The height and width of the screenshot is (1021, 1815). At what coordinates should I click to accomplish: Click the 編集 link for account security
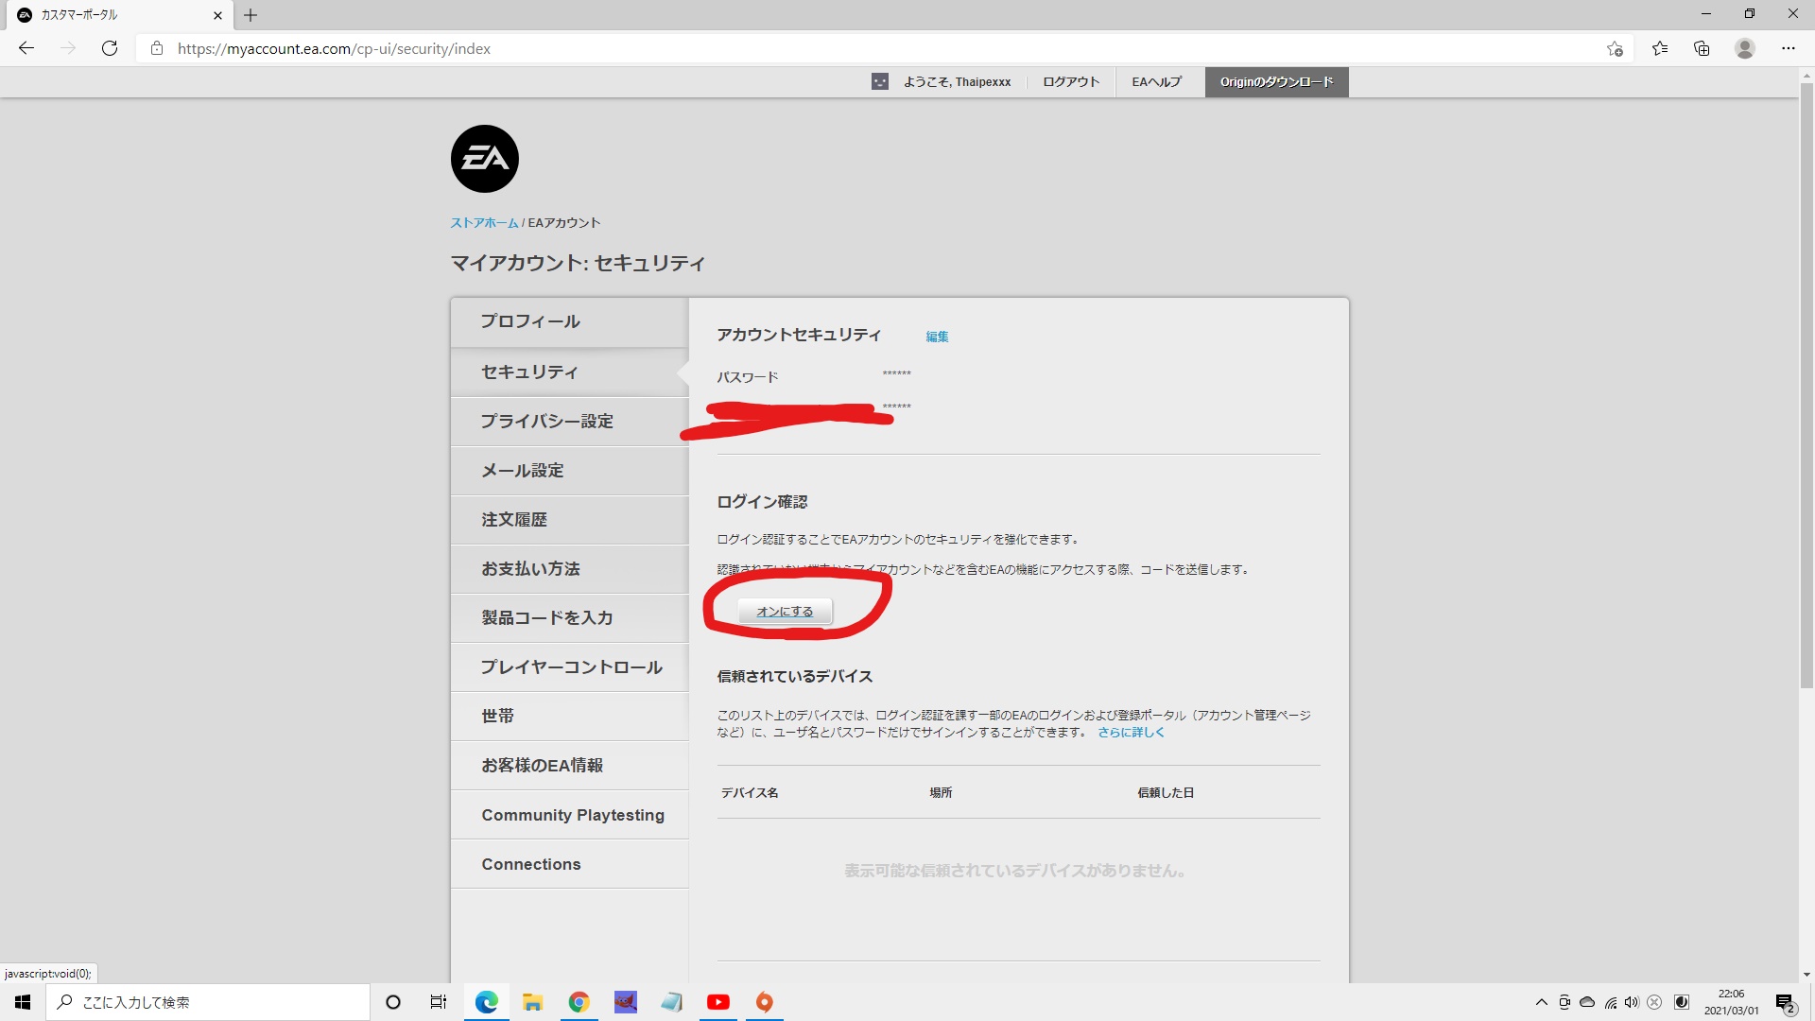tap(937, 337)
